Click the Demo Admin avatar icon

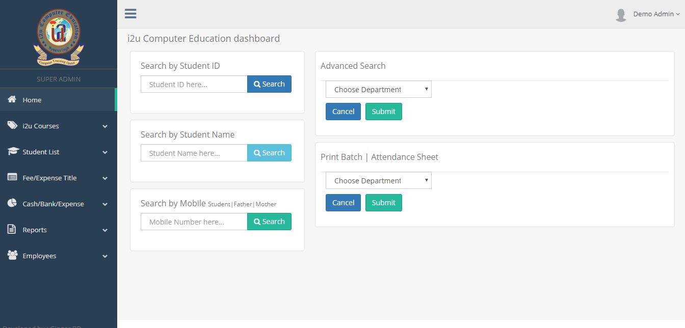(621, 15)
